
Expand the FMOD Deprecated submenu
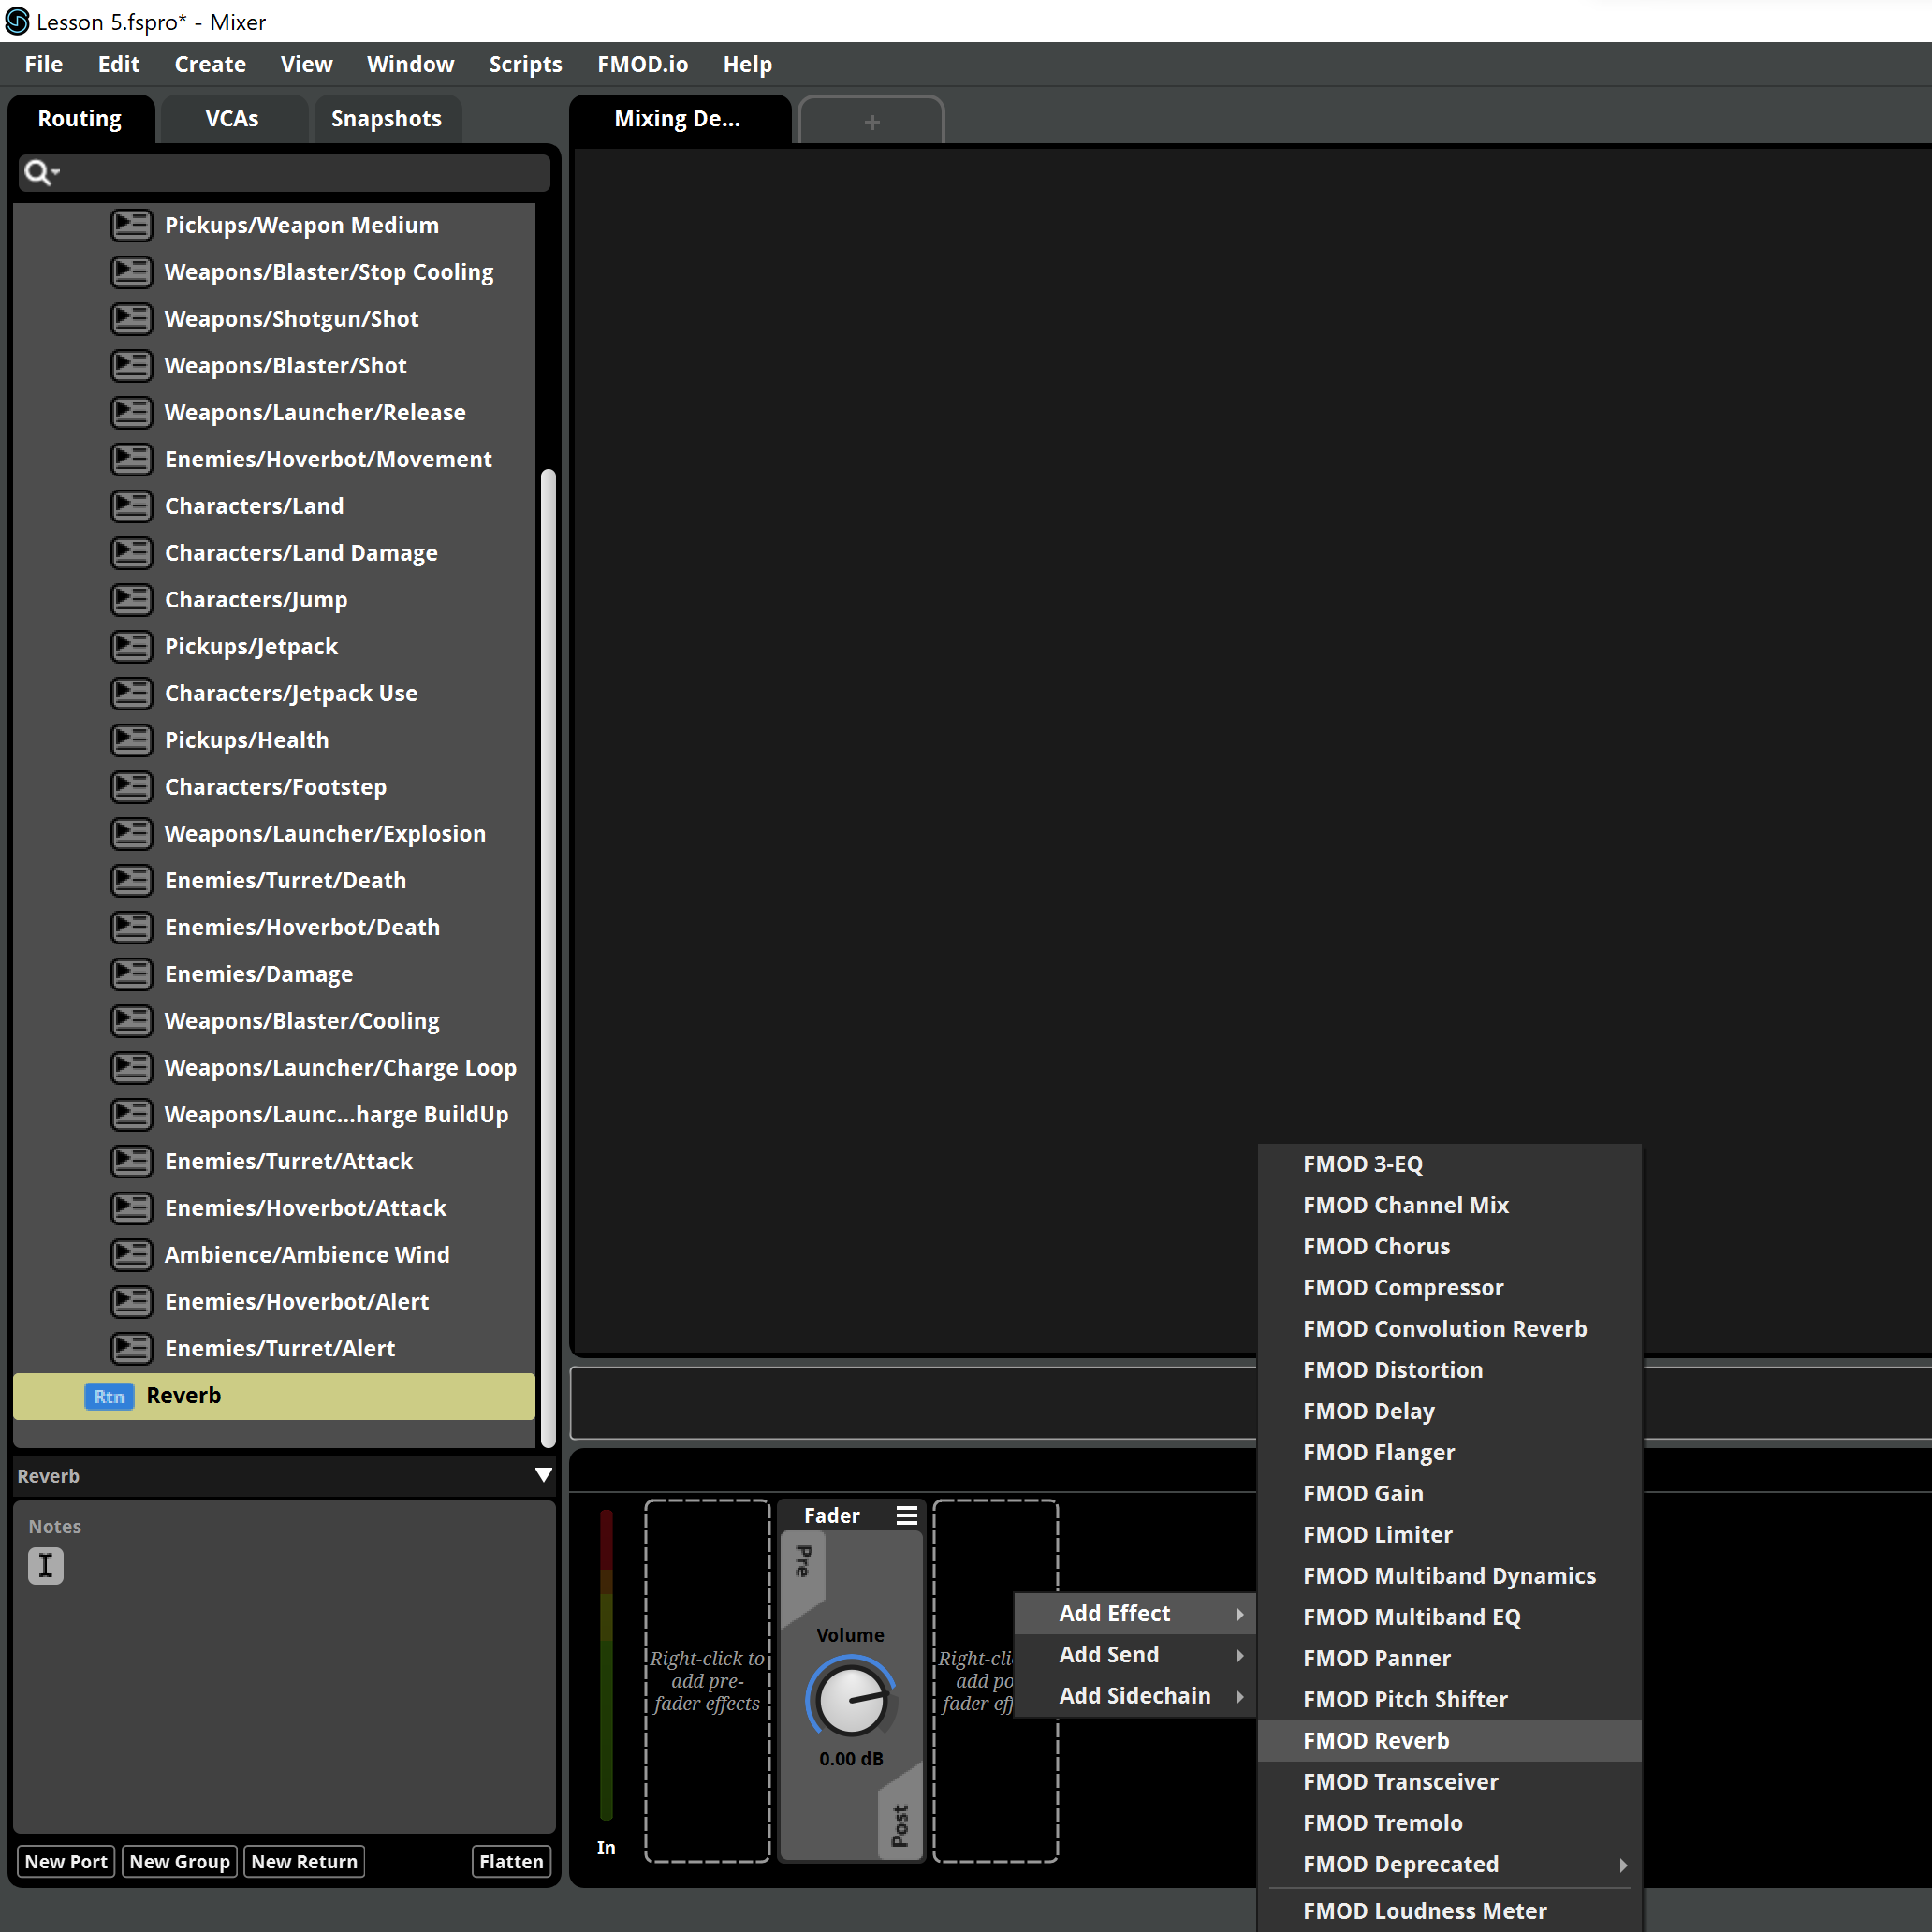(x=1450, y=1865)
